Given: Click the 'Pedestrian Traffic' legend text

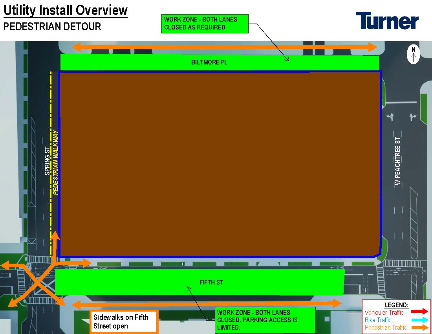Looking at the screenshot, I should 386,327.
